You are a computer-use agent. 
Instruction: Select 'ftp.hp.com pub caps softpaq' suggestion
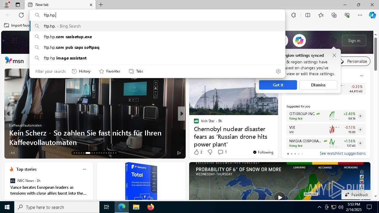click(x=157, y=47)
